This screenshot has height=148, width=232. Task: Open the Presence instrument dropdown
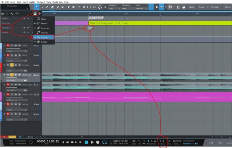(17, 100)
